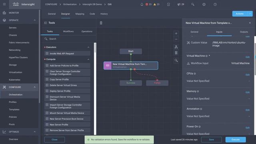Edit the Virtual Machine input
This screenshot has height=144, width=256.
[248, 57]
